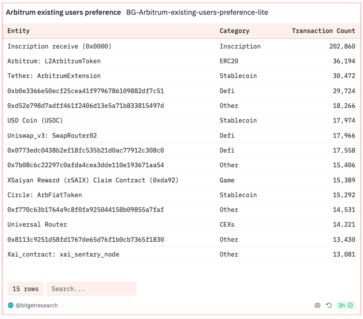
Task: Click the Search input field
Action: coord(92,289)
